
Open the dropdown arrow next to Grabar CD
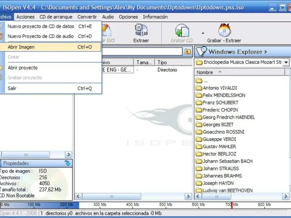click(203, 33)
